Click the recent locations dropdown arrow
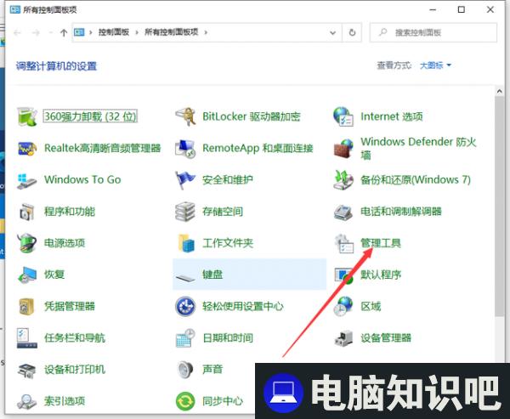Screen dimensions: 510x419 50,32
